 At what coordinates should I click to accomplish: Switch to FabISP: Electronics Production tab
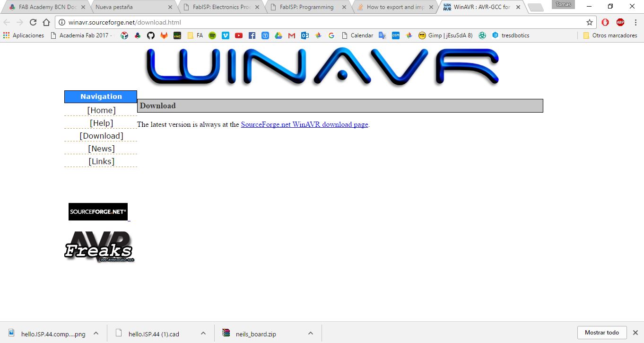click(221, 7)
